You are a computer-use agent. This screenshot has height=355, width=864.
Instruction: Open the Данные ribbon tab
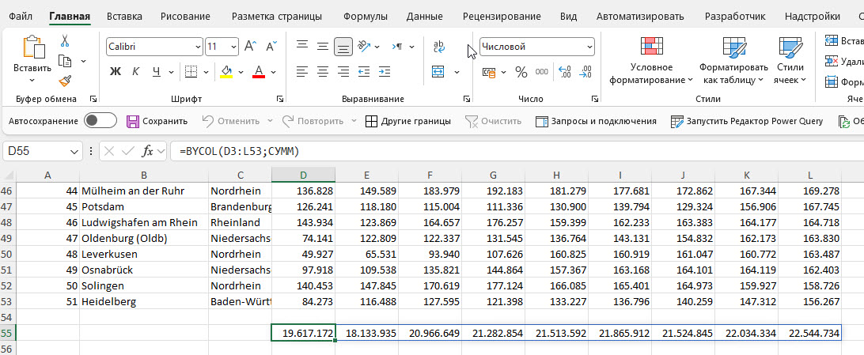coord(424,16)
